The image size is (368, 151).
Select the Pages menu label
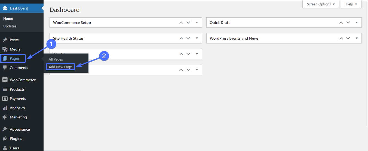[15, 58]
